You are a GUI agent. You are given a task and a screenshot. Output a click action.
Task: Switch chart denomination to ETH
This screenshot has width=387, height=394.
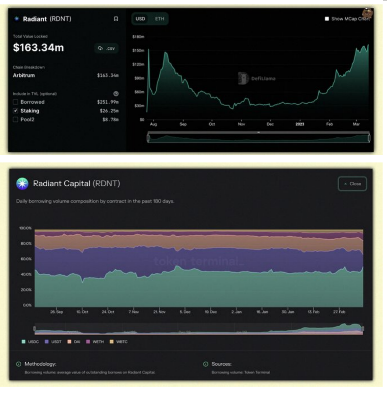(159, 19)
